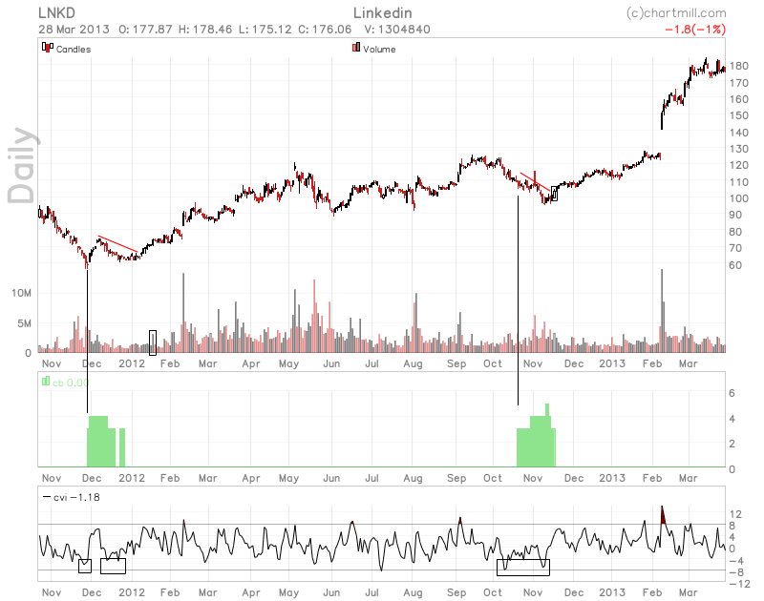Click Jun on the volume chart date axis
The height and width of the screenshot is (601, 764).
tap(331, 363)
